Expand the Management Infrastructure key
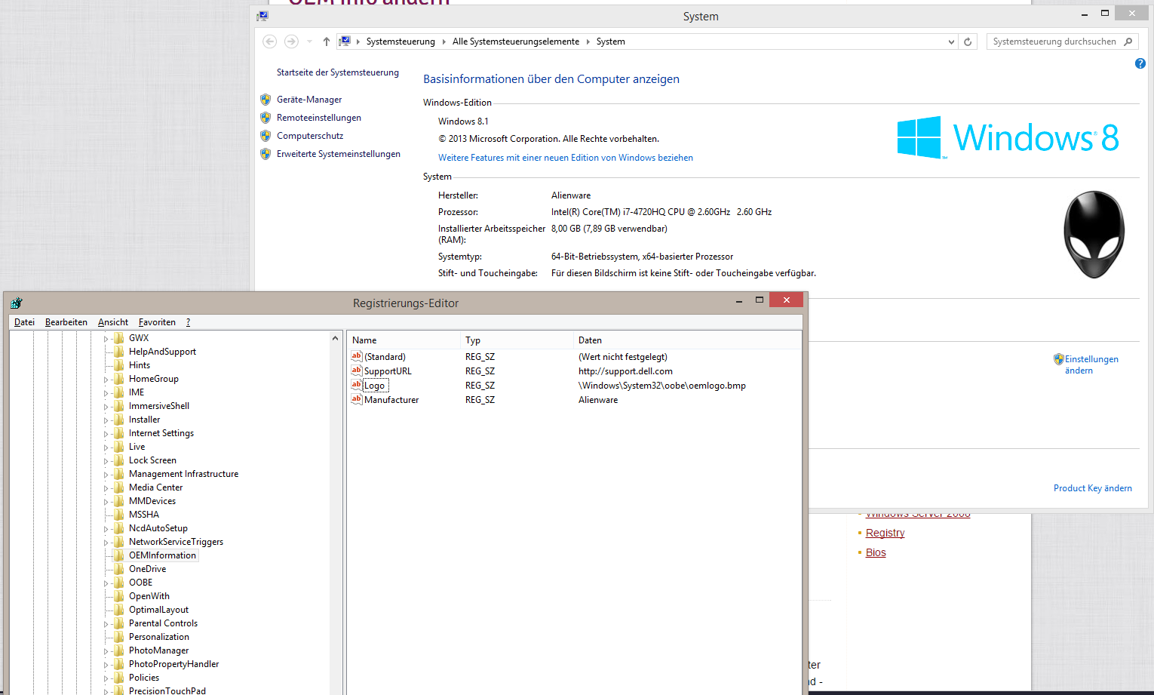 (x=106, y=475)
